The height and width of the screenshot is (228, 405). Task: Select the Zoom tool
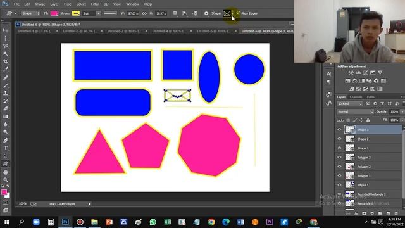[x=6, y=180]
